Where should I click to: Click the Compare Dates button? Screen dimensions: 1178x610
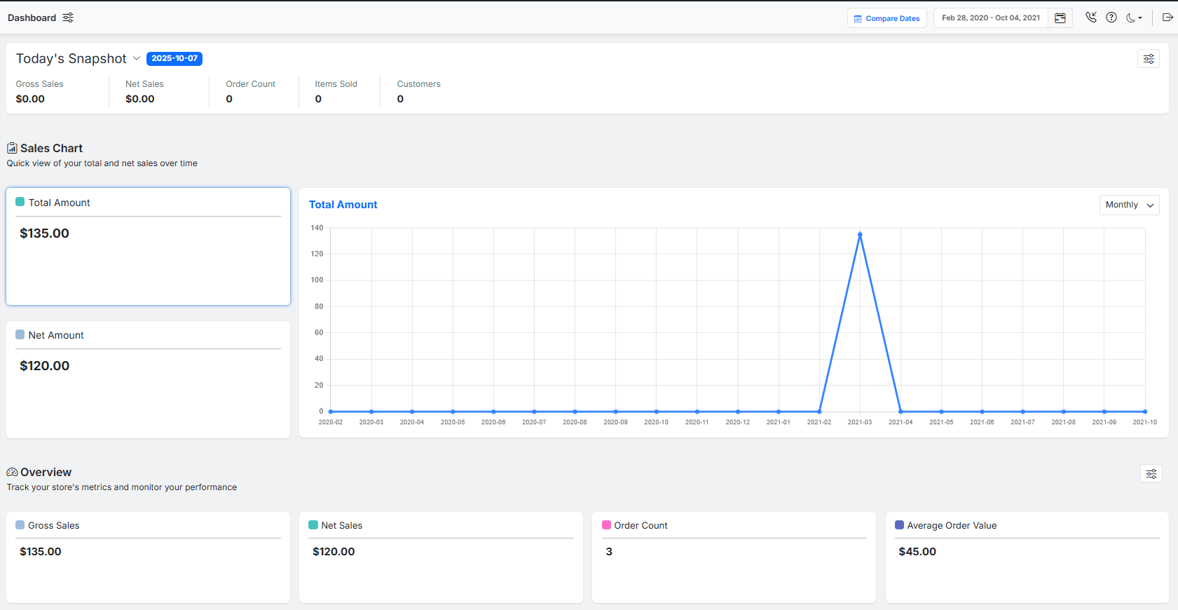tap(887, 18)
